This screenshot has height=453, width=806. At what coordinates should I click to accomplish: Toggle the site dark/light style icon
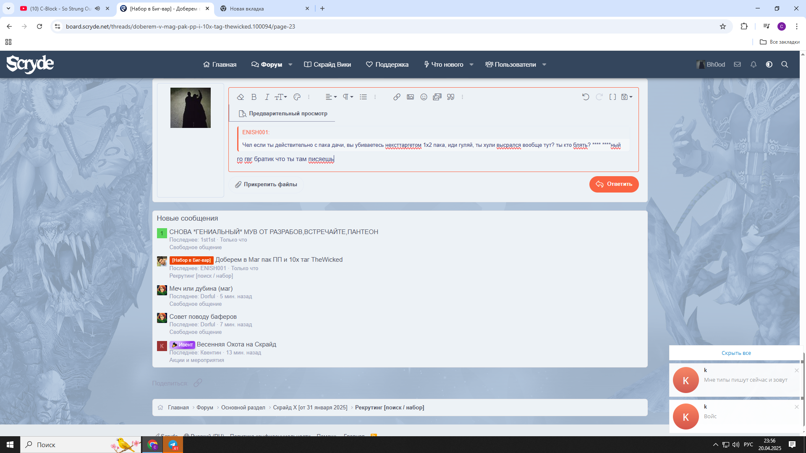pyautogui.click(x=769, y=65)
